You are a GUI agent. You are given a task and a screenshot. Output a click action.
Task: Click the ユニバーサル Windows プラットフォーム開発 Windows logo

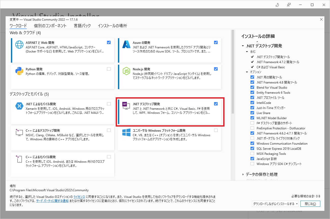coord(126,132)
